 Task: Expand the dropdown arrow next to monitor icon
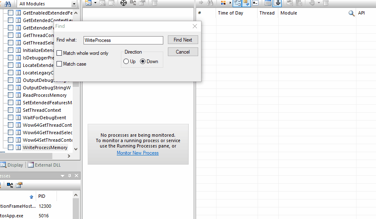95,3
